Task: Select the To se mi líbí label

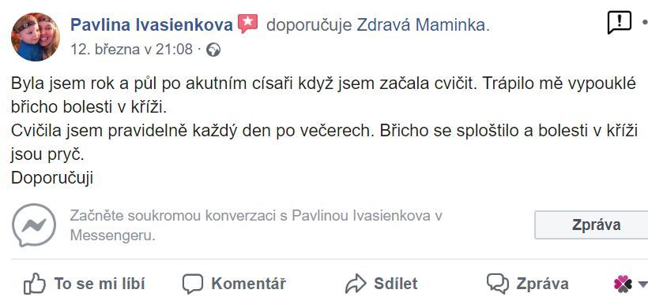Action: [100, 284]
